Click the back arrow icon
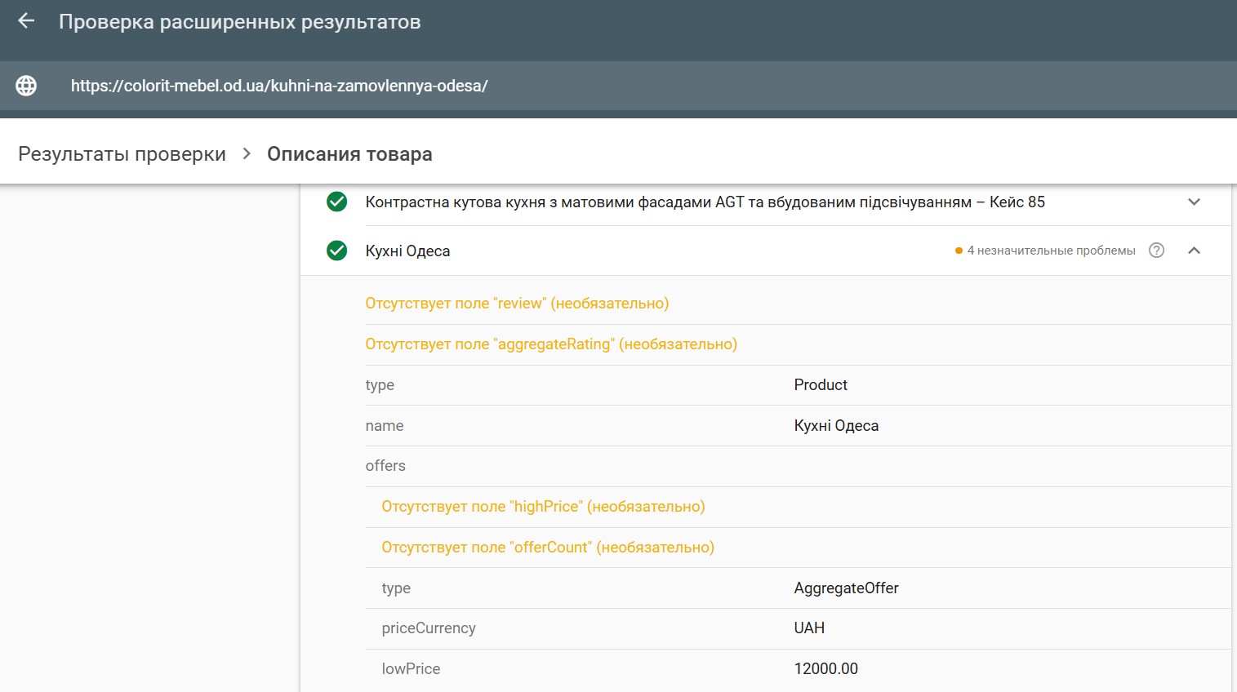 click(26, 21)
